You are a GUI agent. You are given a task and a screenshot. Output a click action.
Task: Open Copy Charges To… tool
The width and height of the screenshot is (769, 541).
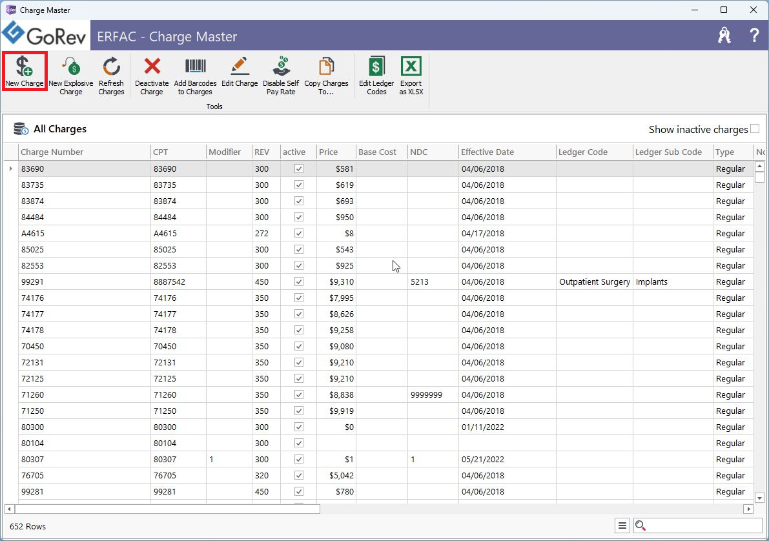[326, 75]
